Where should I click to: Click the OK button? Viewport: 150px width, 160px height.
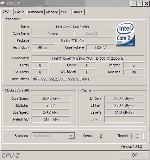pyautogui.click(x=134, y=155)
